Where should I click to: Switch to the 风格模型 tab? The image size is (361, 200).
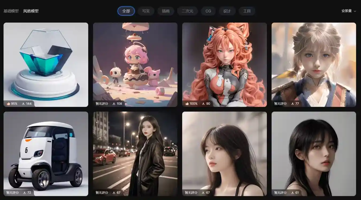click(31, 11)
